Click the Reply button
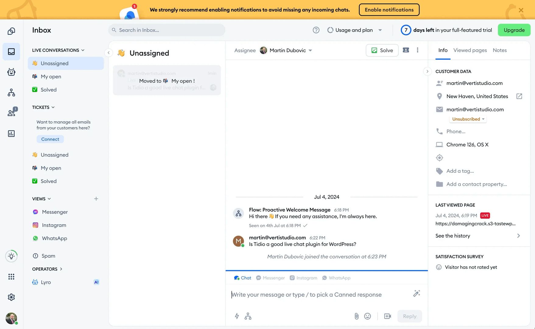The width and height of the screenshot is (535, 329). 410,316
